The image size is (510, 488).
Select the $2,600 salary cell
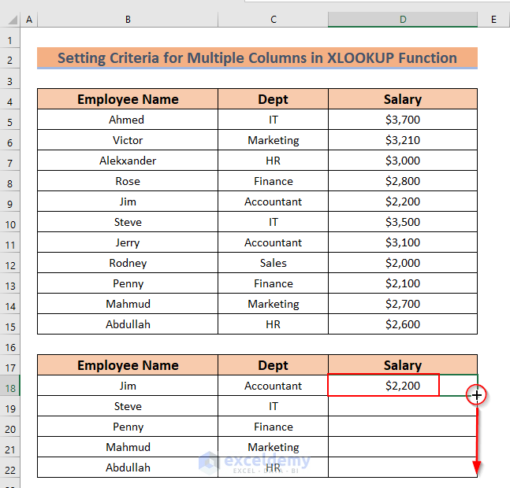(403, 324)
